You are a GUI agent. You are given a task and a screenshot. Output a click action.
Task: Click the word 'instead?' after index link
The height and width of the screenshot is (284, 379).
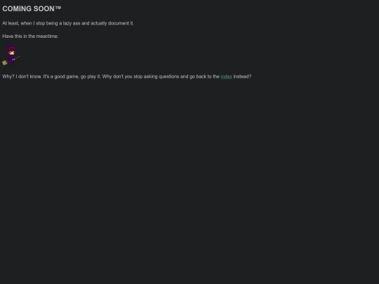242,76
